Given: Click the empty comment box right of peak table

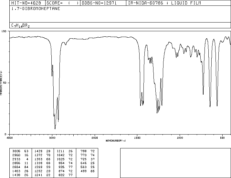Looking at the screenshot, I should [x=176, y=163].
